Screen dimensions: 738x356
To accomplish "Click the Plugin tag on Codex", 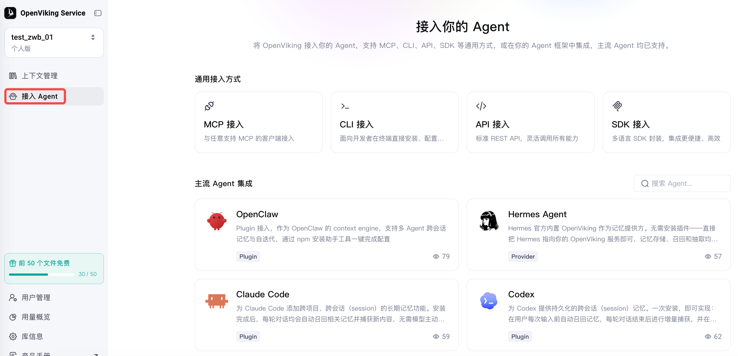I will pos(520,337).
